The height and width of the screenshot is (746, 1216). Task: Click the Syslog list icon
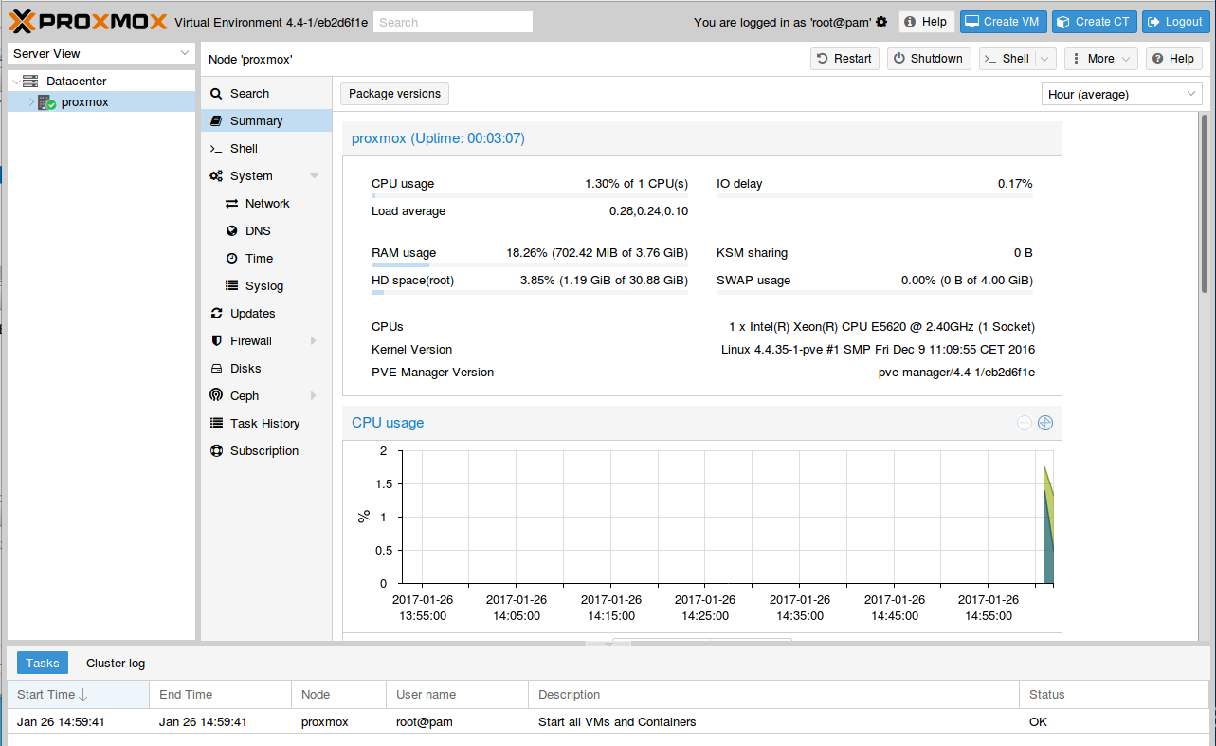231,286
